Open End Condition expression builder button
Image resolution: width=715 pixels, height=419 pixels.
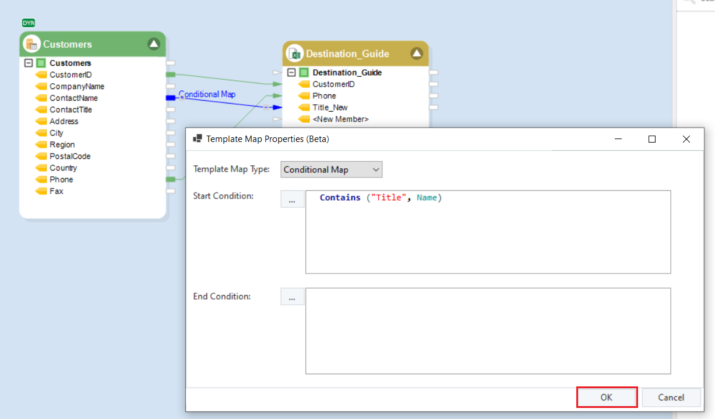pyautogui.click(x=292, y=297)
